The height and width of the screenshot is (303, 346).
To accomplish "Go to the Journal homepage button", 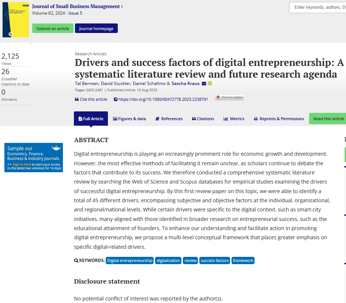I will tap(96, 28).
